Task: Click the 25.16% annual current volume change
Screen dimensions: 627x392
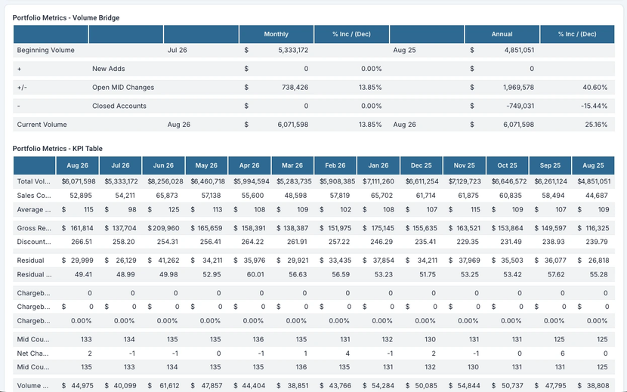Action: (596, 125)
